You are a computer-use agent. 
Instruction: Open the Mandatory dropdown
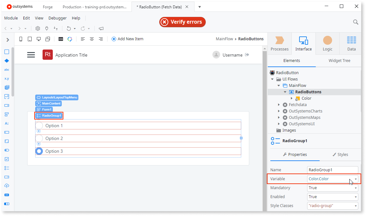coord(355,188)
